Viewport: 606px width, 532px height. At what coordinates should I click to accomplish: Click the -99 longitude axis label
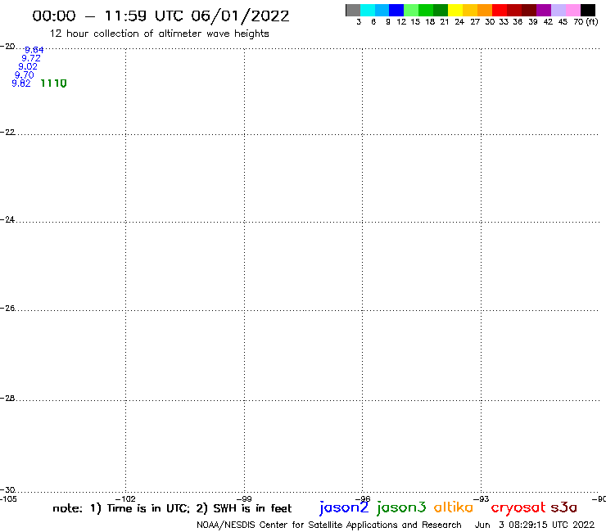[x=244, y=498]
